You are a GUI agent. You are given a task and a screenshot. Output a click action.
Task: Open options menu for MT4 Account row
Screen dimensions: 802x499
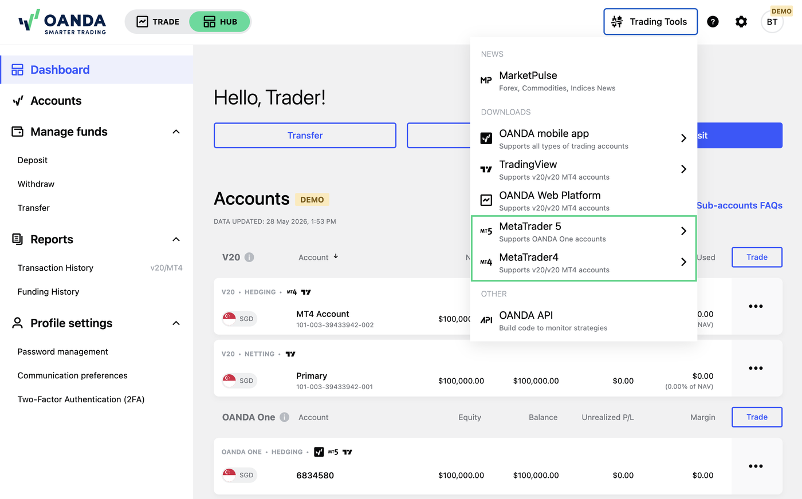point(756,306)
